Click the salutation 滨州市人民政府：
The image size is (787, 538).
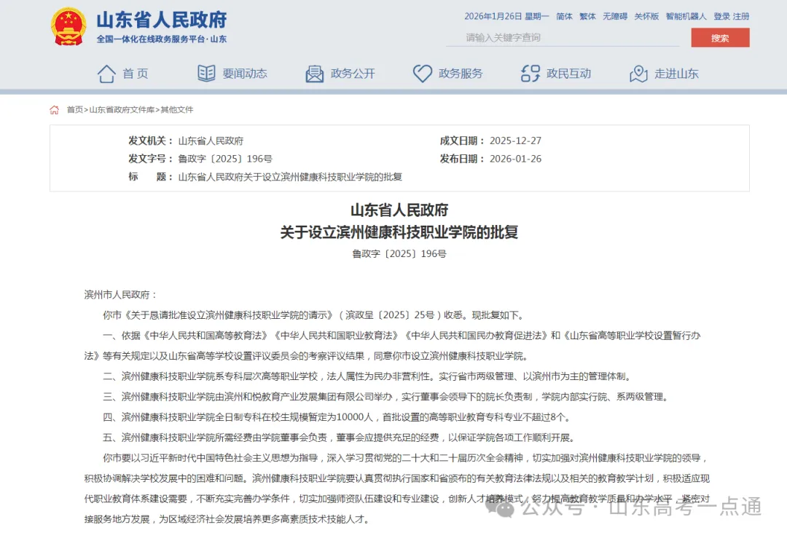120,295
